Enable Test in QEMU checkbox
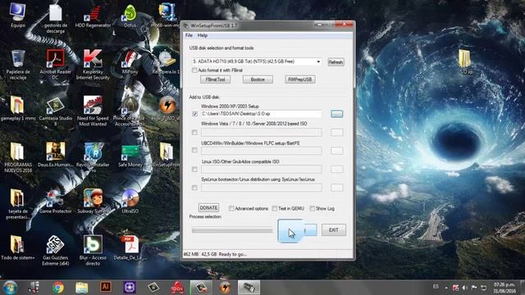 [275, 208]
